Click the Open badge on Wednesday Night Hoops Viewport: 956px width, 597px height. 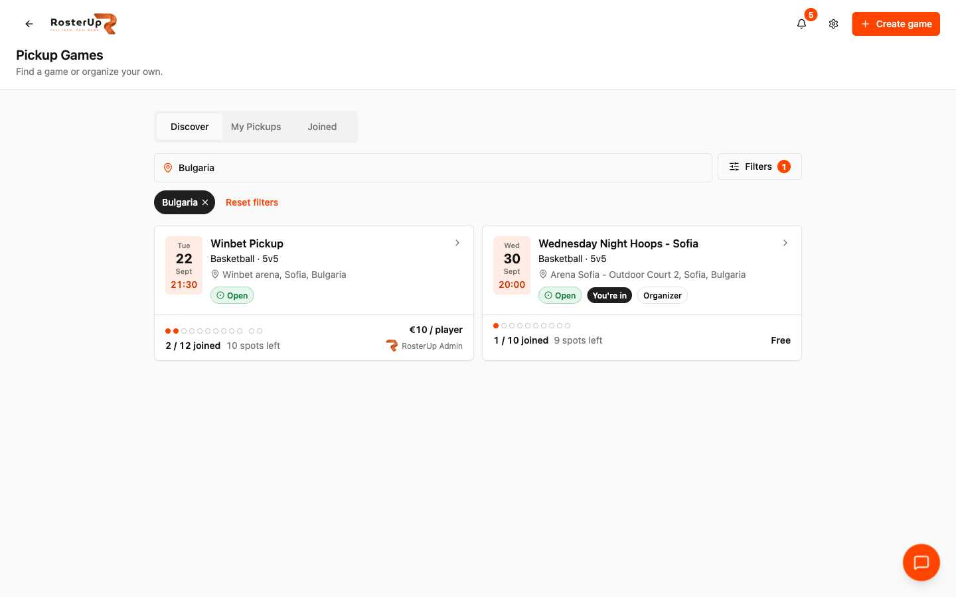coord(560,295)
